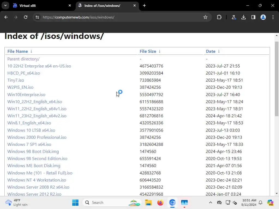Screen dimensions: 279x209
Task: Open the Parent directory/ link
Action: tap(23, 59)
